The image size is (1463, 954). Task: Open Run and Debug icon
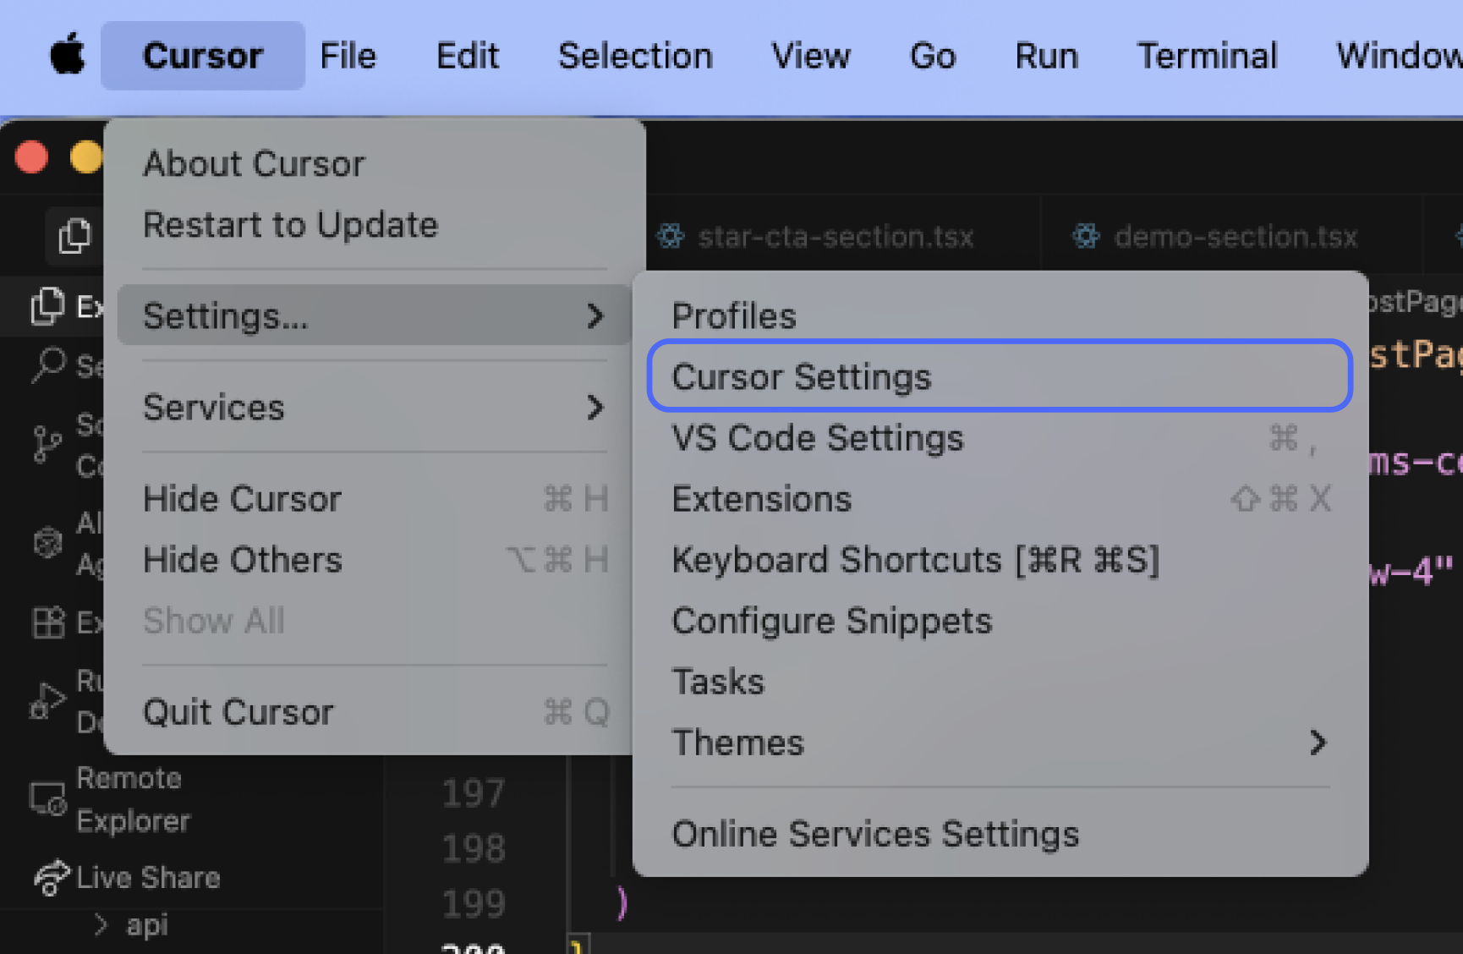(x=47, y=701)
